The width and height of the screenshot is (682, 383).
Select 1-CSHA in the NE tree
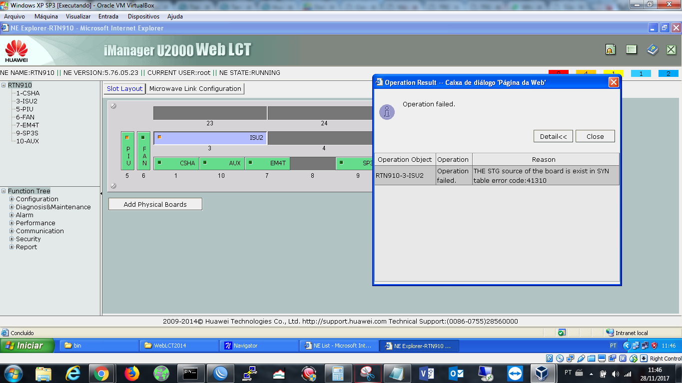pyautogui.click(x=27, y=93)
